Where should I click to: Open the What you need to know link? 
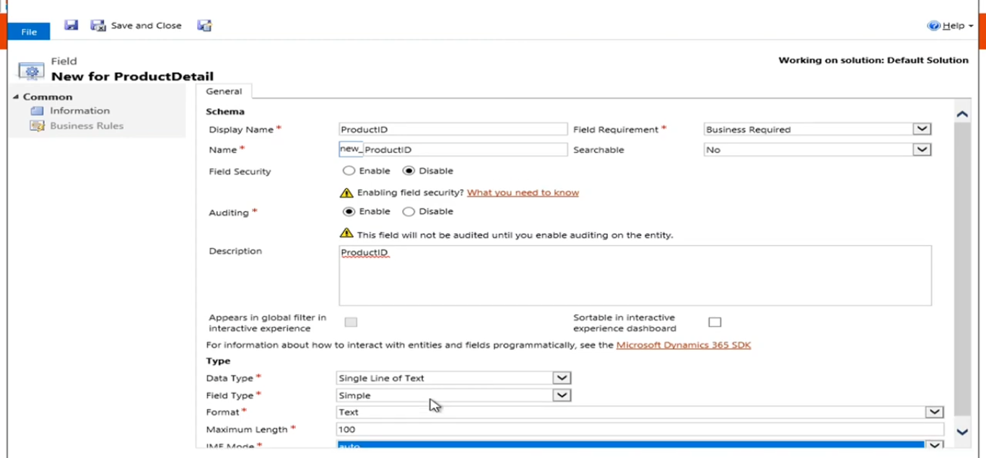click(x=523, y=193)
